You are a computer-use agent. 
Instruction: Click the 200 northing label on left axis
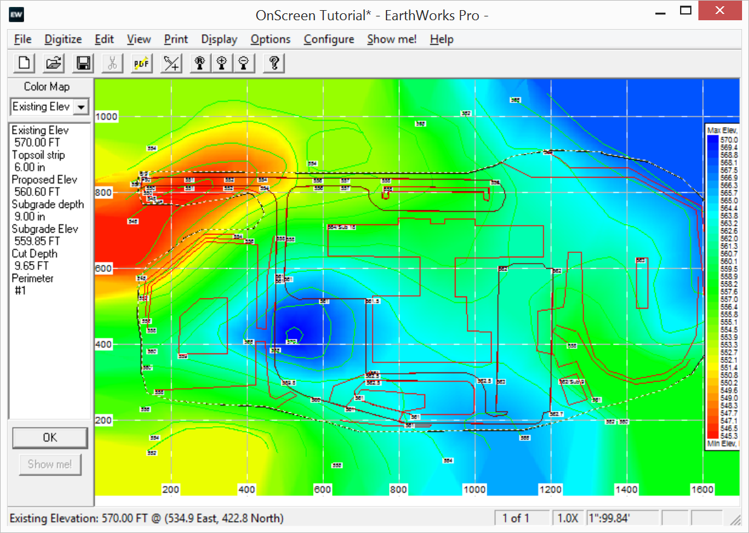(x=104, y=420)
